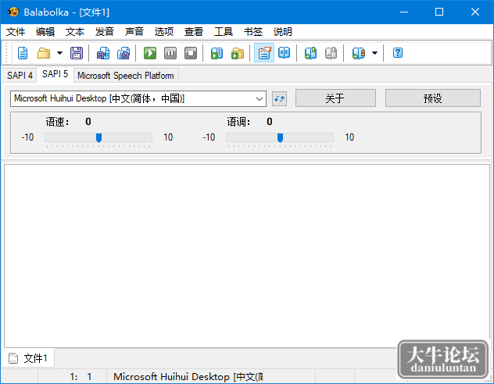
Task: Open the 查看 menu
Action: click(193, 31)
